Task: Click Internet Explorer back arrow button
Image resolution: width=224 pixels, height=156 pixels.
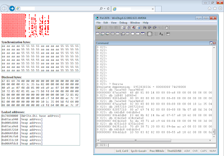Action: 5,8
